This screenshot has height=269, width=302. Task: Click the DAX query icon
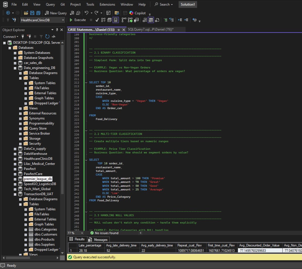click(78, 13)
